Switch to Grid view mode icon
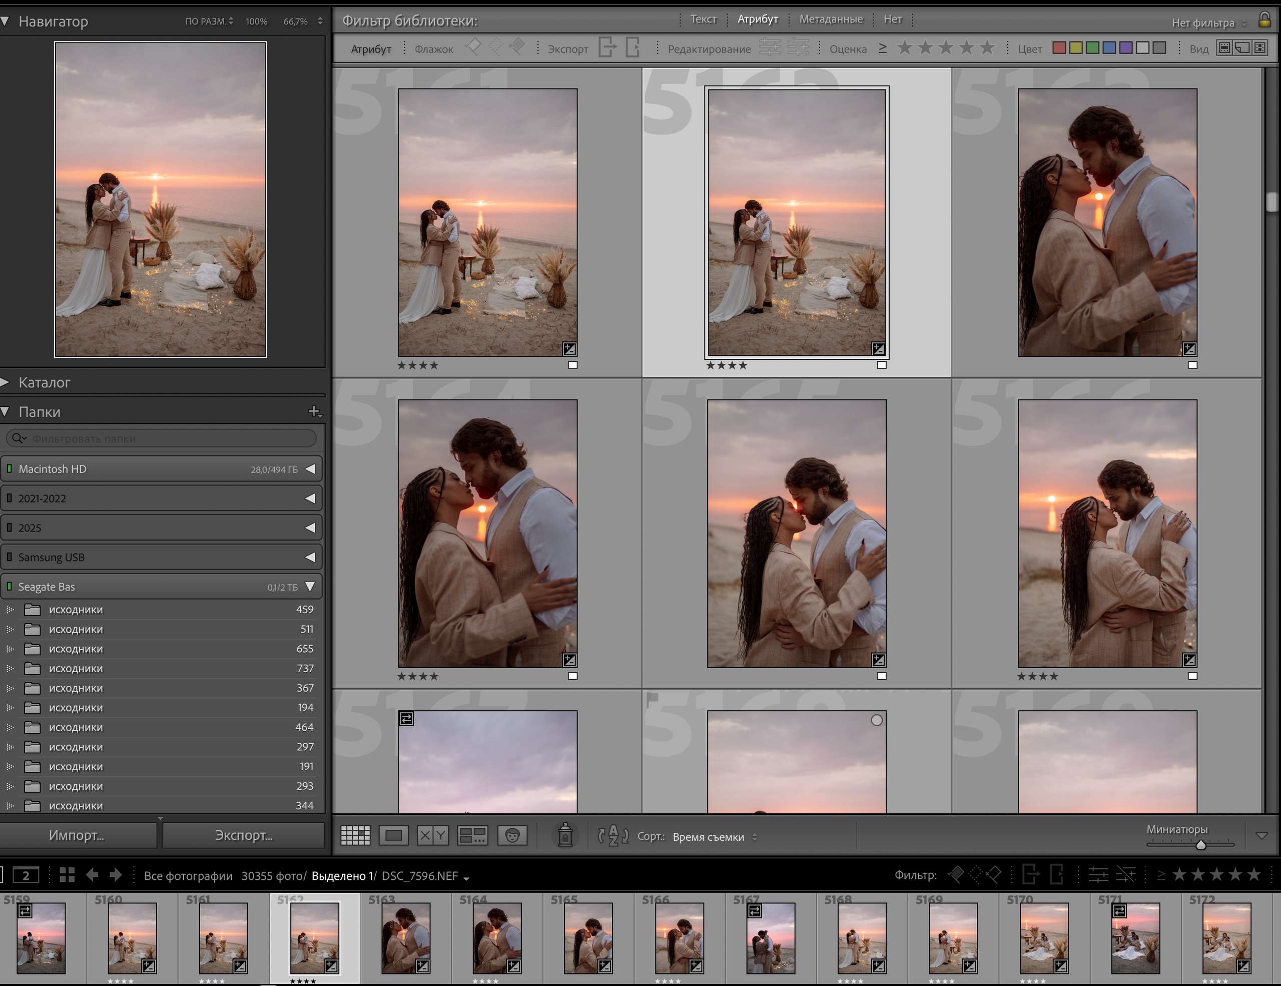The height and width of the screenshot is (986, 1281). [355, 835]
